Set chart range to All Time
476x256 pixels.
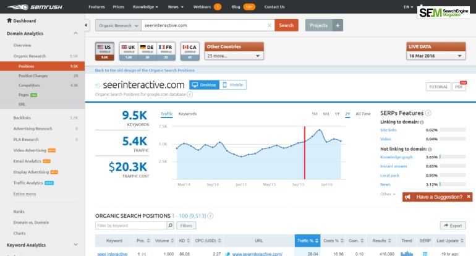tap(363, 114)
